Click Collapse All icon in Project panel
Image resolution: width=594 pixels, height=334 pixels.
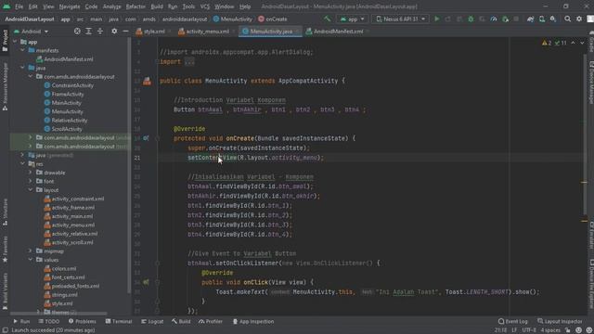100,32
